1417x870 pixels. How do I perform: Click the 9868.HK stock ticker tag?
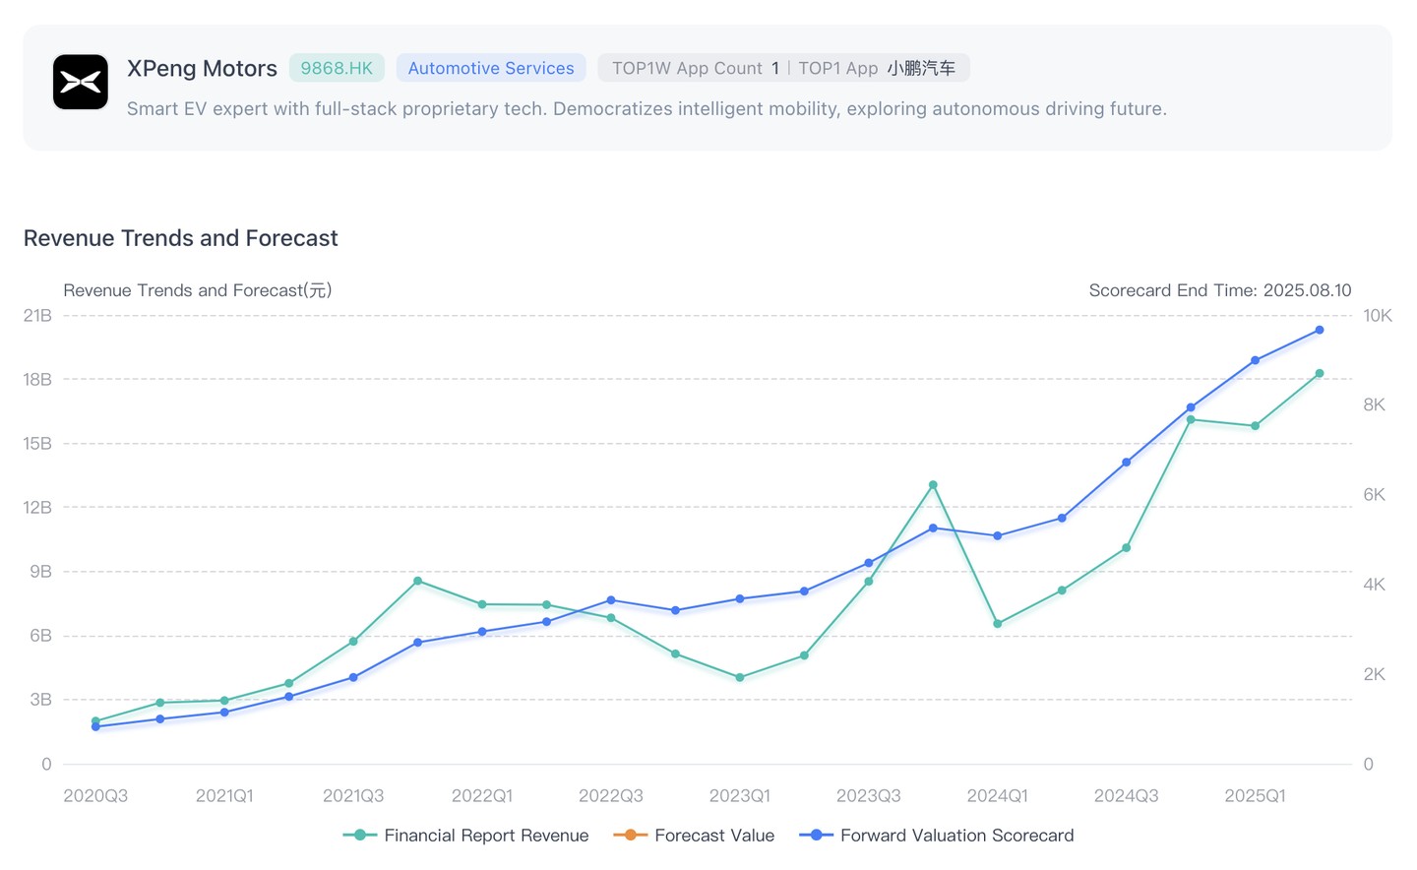[x=337, y=68]
